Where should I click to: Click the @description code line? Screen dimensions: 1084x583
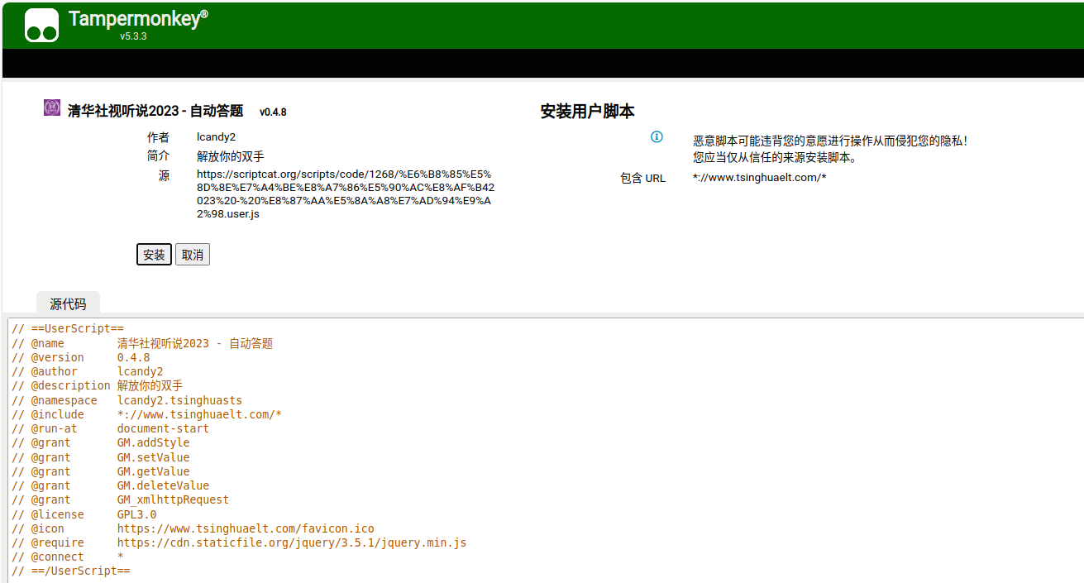tap(98, 385)
